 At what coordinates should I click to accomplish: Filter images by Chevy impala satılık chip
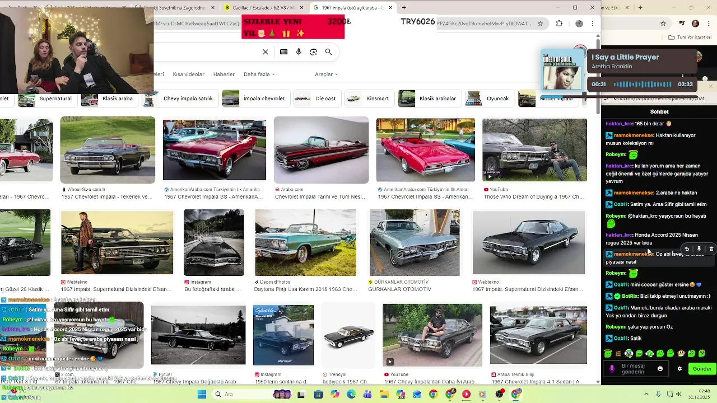(180, 99)
